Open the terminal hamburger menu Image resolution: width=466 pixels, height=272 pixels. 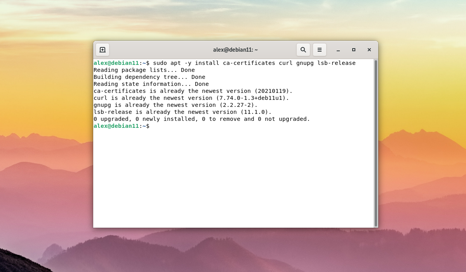click(320, 50)
